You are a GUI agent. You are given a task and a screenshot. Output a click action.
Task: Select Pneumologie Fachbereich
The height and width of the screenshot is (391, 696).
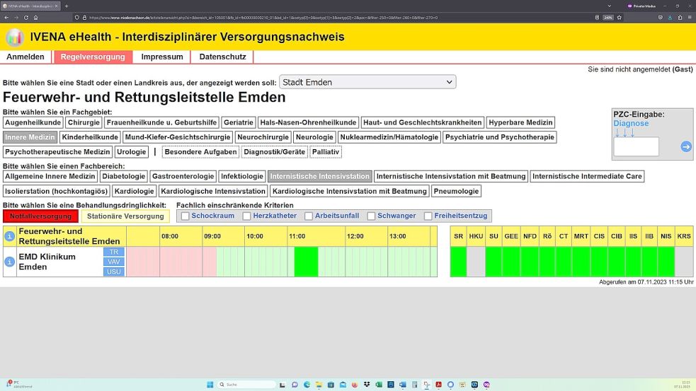pyautogui.click(x=456, y=191)
